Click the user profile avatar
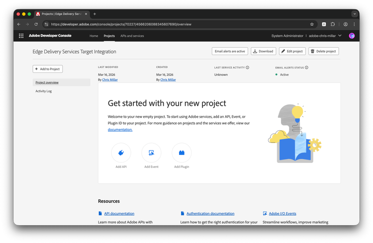The width and height of the screenshot is (373, 243). click(x=352, y=36)
